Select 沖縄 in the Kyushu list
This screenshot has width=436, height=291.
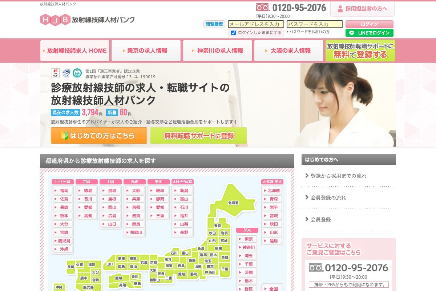pos(63,249)
